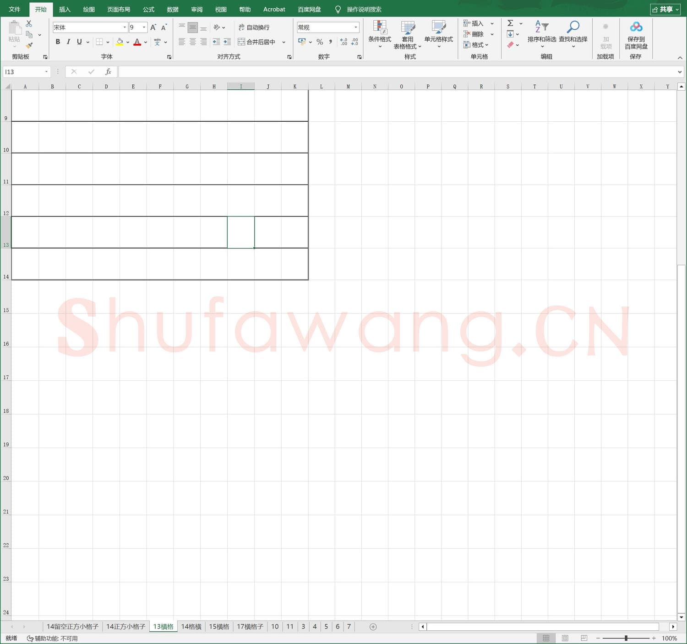Decrease font size with small A icon

point(164,27)
